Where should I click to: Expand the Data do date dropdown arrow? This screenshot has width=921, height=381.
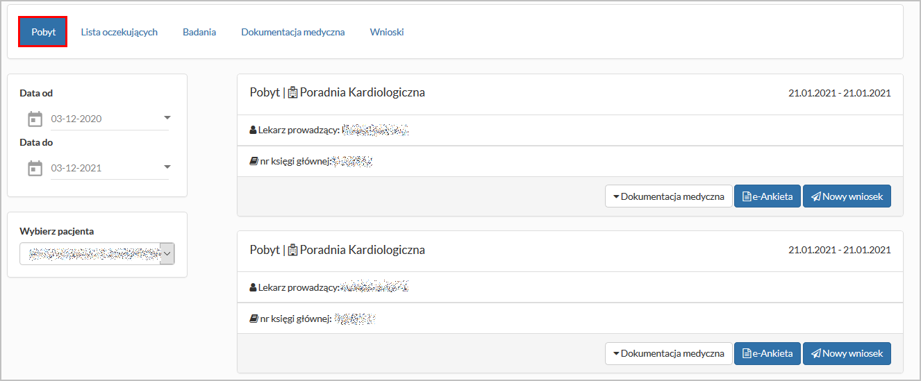click(x=167, y=167)
